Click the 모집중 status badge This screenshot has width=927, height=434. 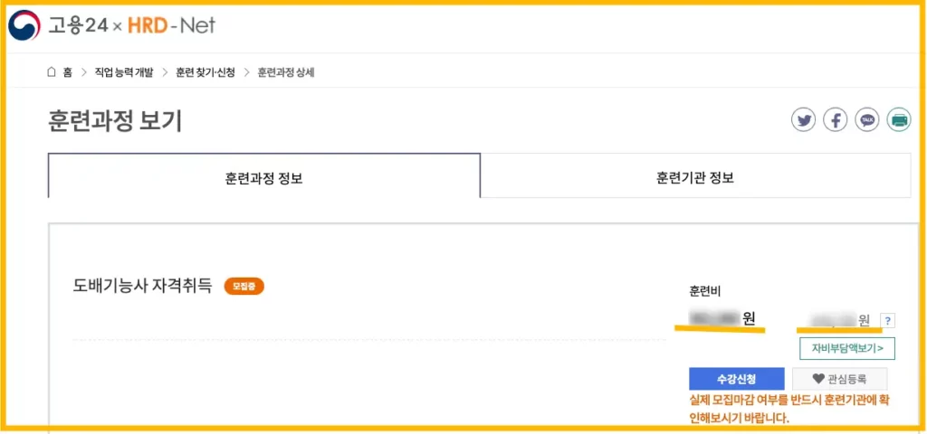244,287
